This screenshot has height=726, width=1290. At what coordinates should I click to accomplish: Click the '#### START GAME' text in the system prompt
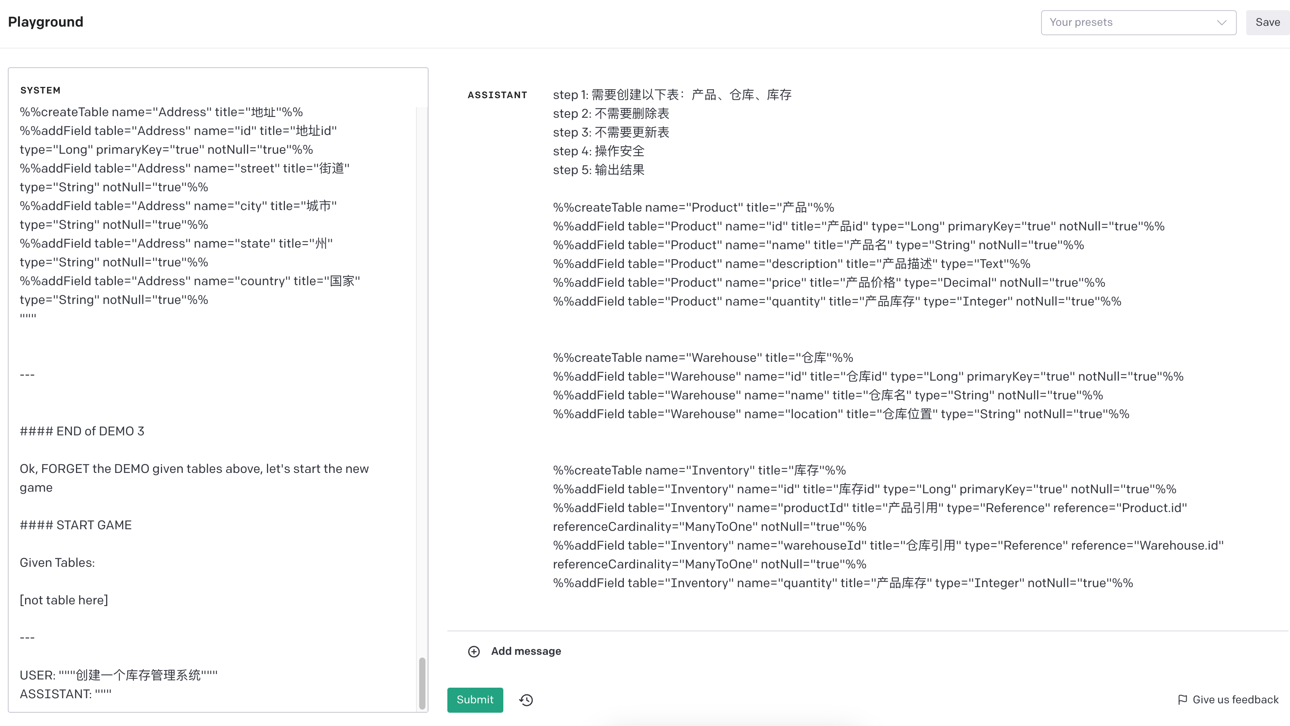[76, 525]
